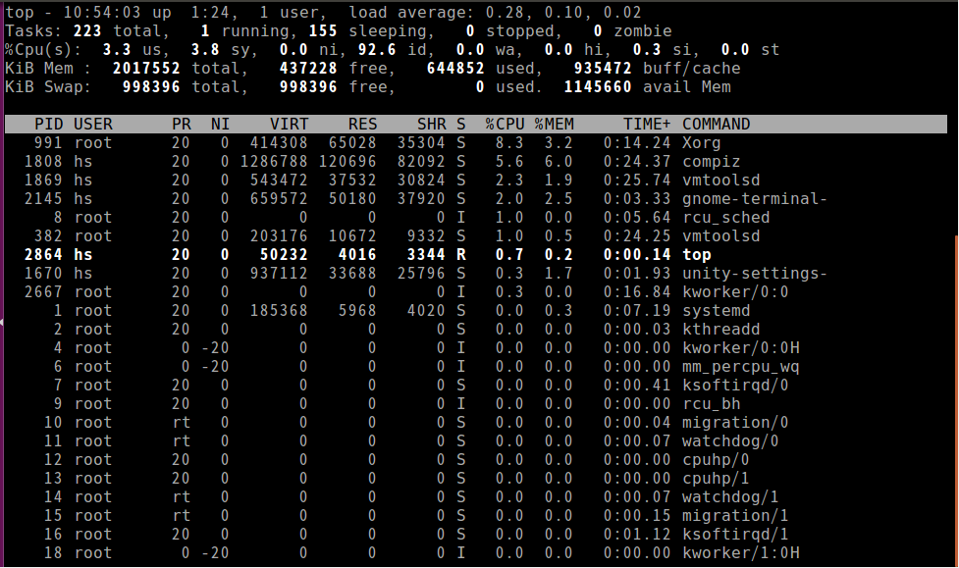Screen dimensions: 959x568
Task: Click the load average 0.28 value
Action: [506, 12]
